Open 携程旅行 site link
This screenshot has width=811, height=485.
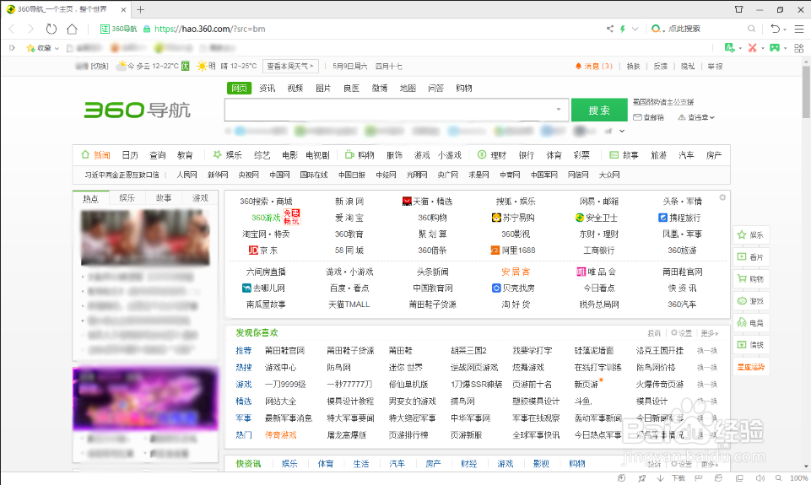(x=679, y=218)
